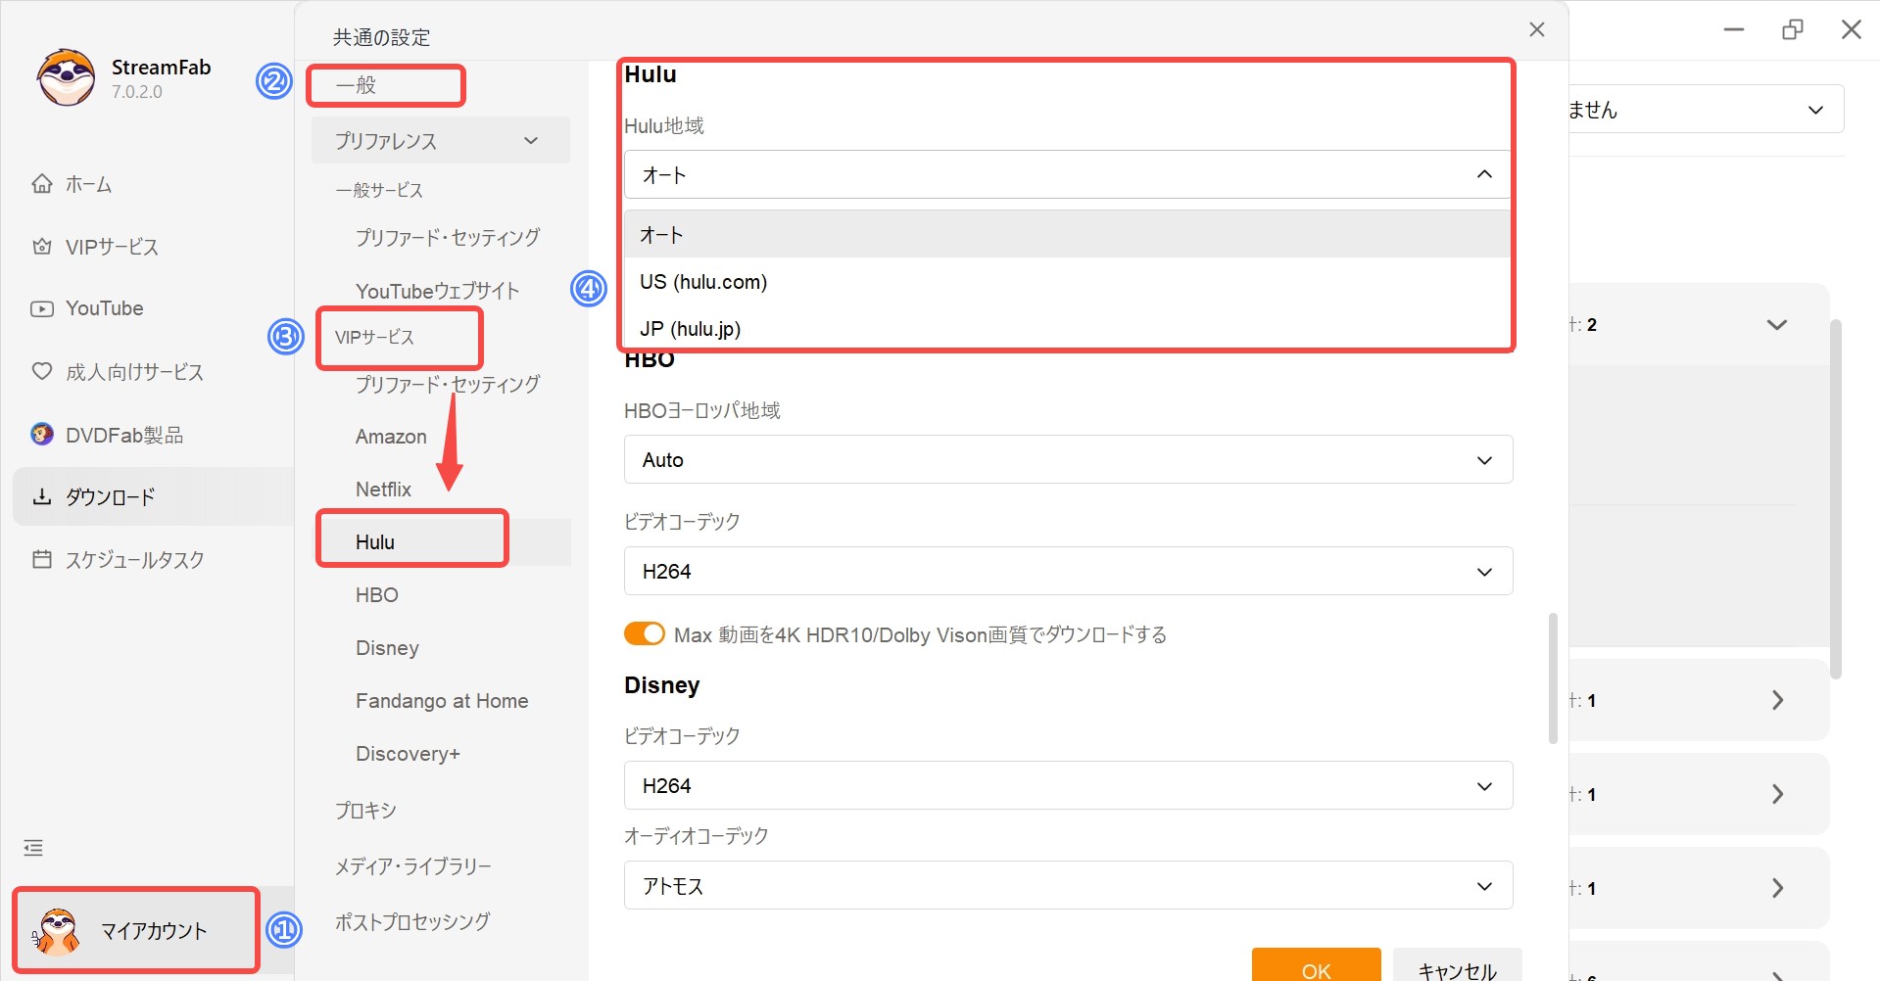The image size is (1880, 981).
Task: Select the US (hulu.com) option
Action: [x=1068, y=282]
